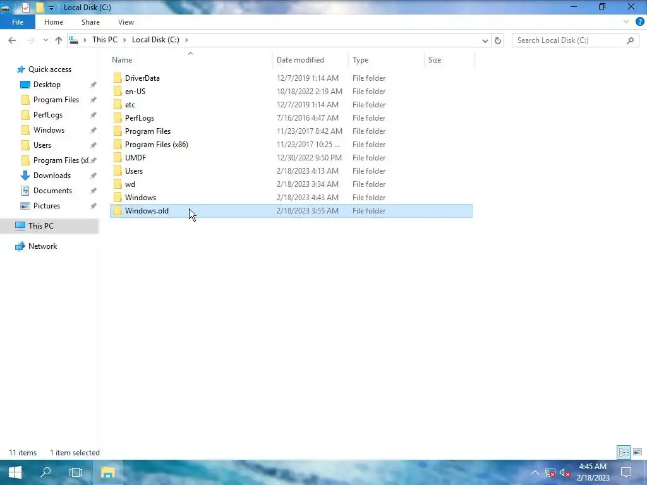647x485 pixels.
Task: Switch to the Home ribbon tab
Action: [x=54, y=22]
